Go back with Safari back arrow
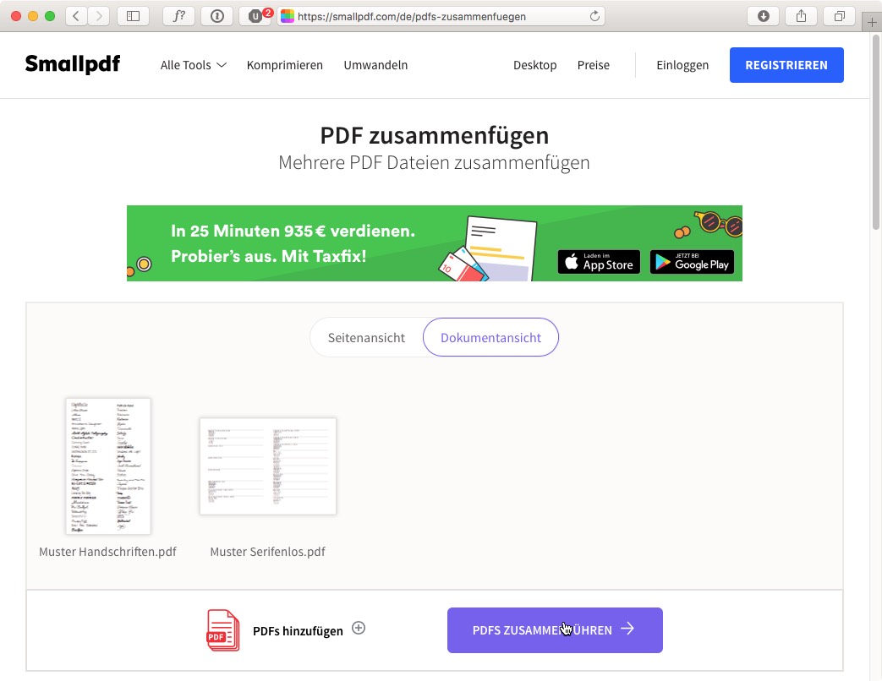This screenshot has height=681, width=882. [76, 16]
